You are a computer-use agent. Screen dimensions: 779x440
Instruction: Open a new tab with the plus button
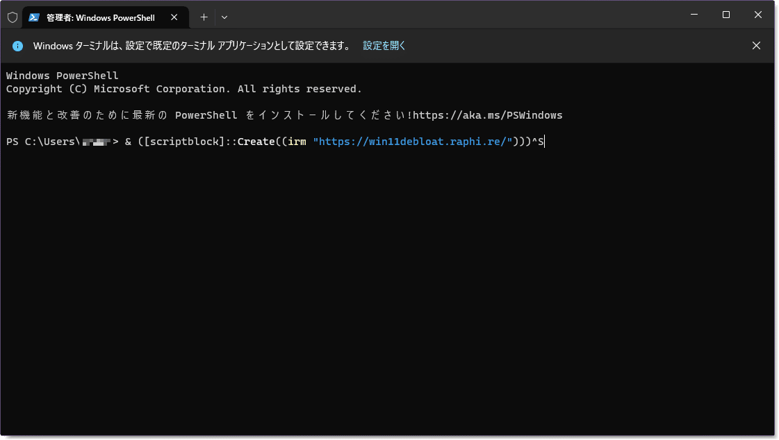point(204,17)
